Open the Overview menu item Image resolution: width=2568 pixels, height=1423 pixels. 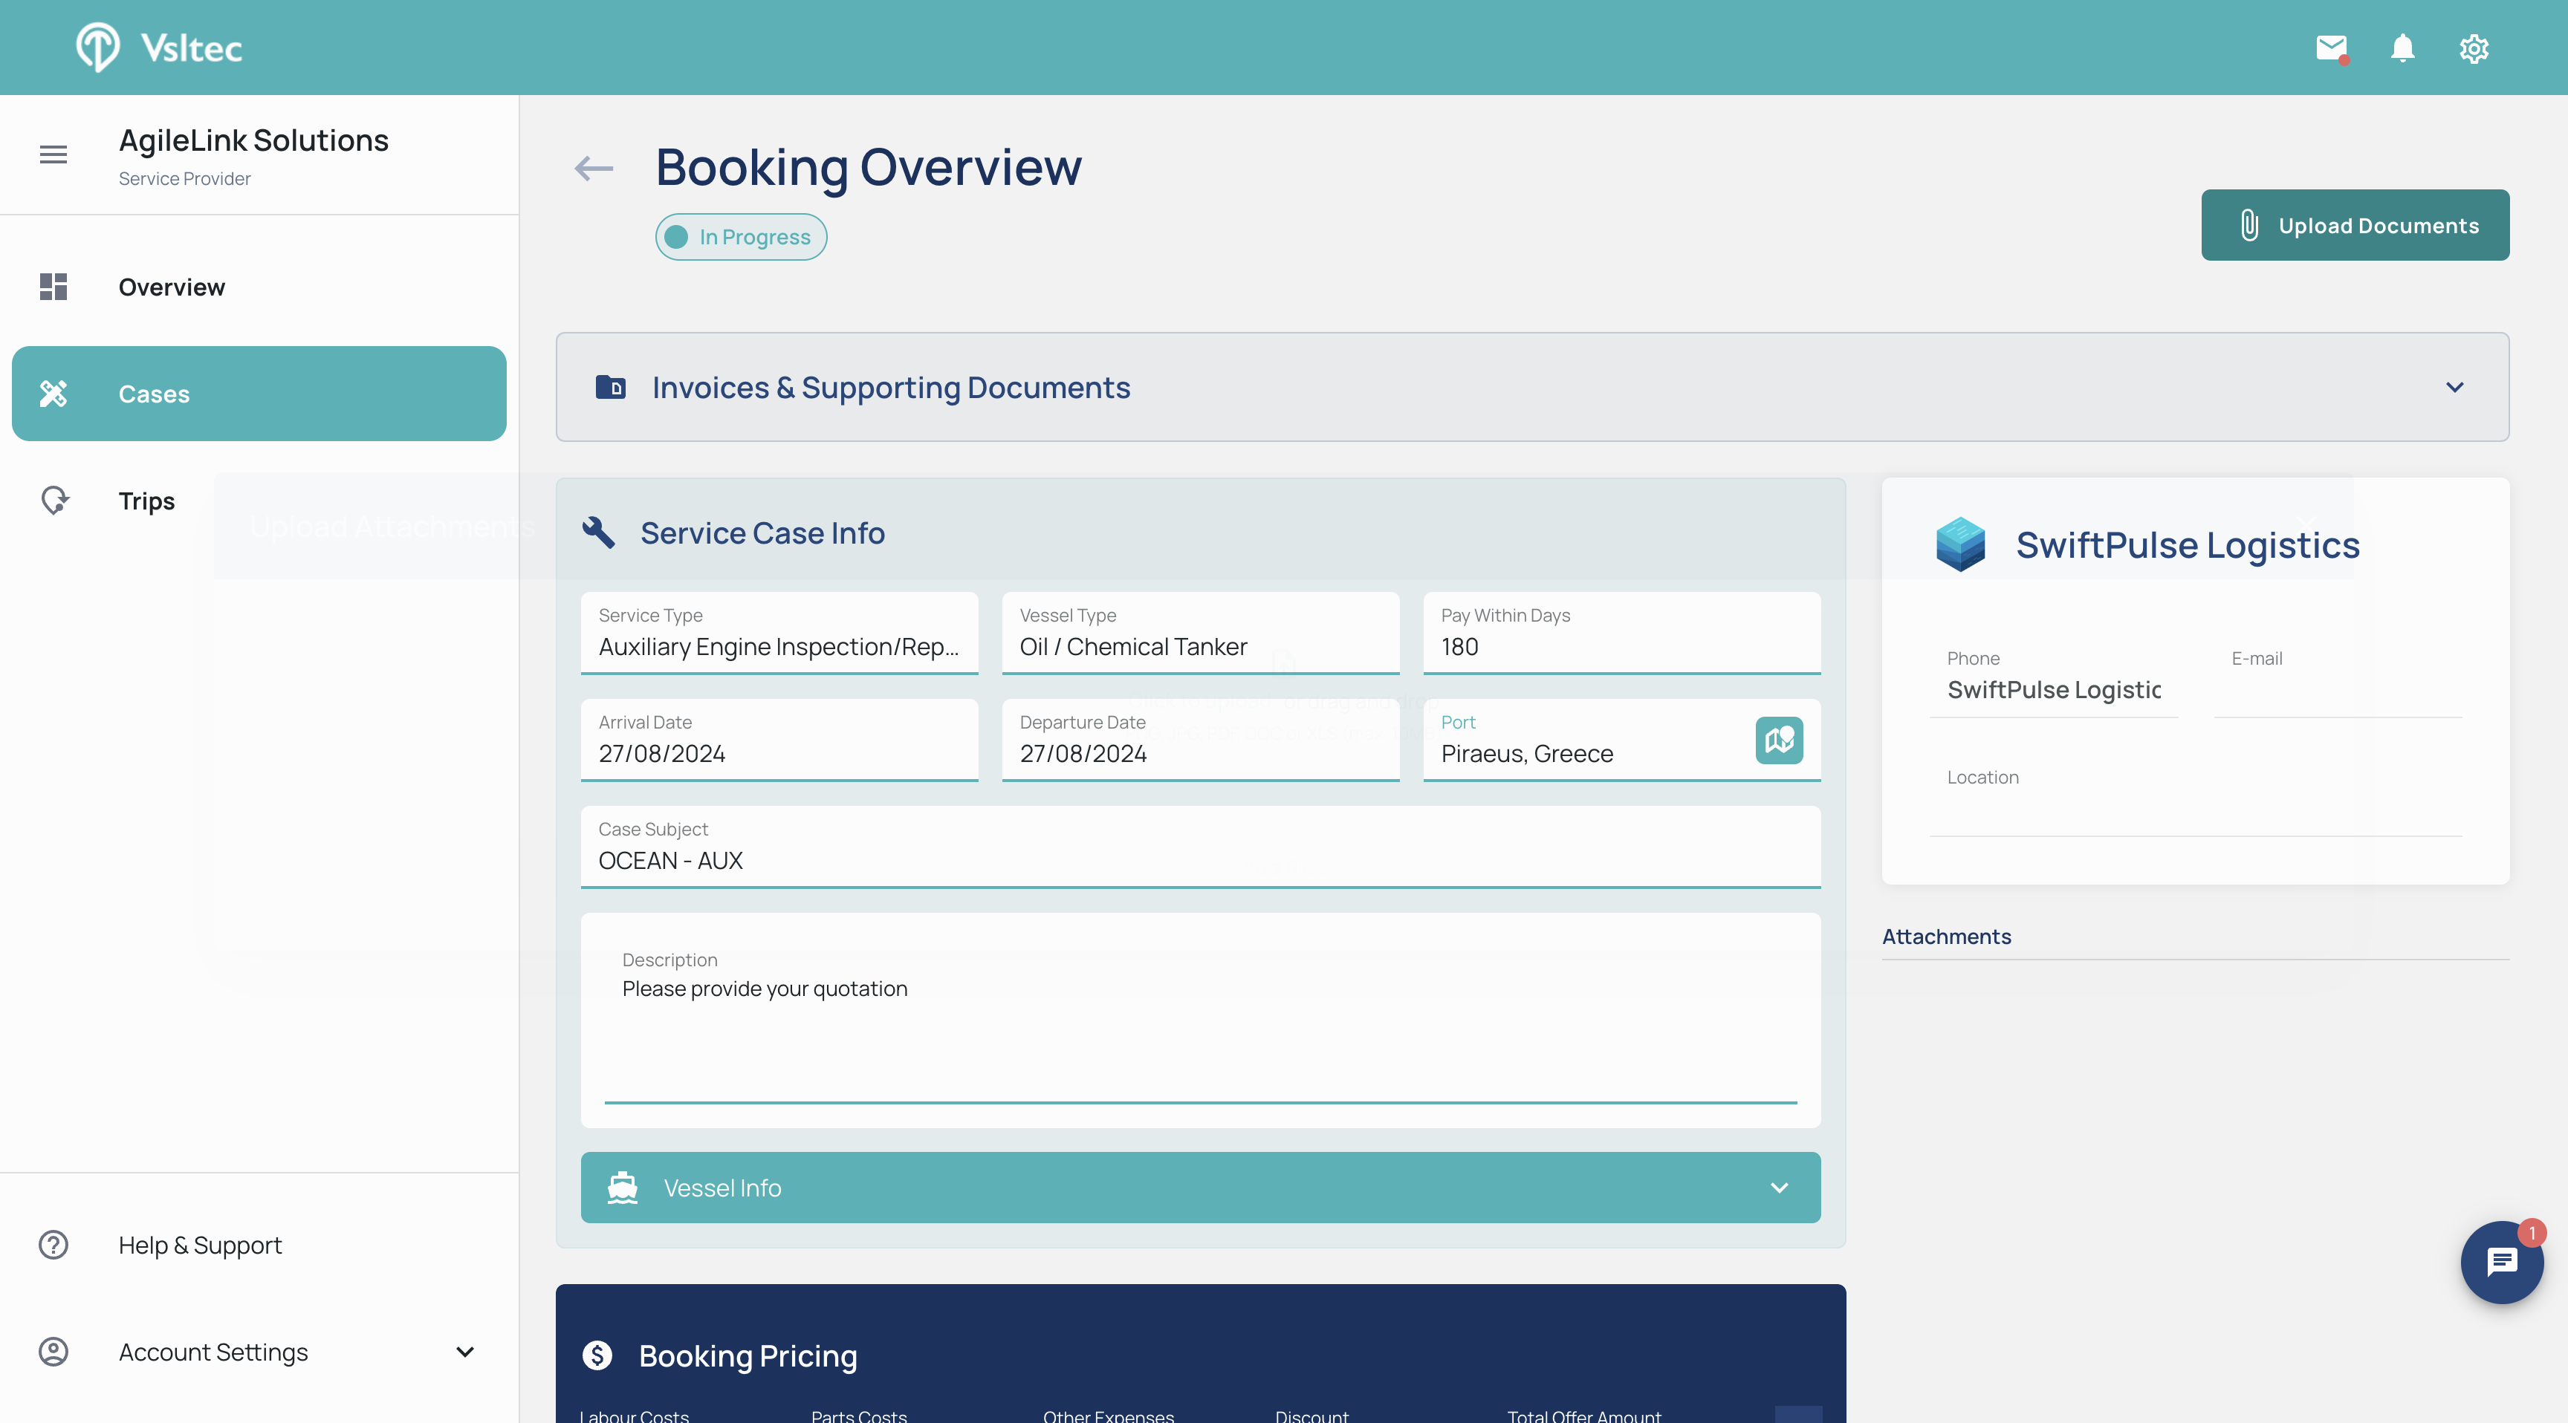(259, 287)
